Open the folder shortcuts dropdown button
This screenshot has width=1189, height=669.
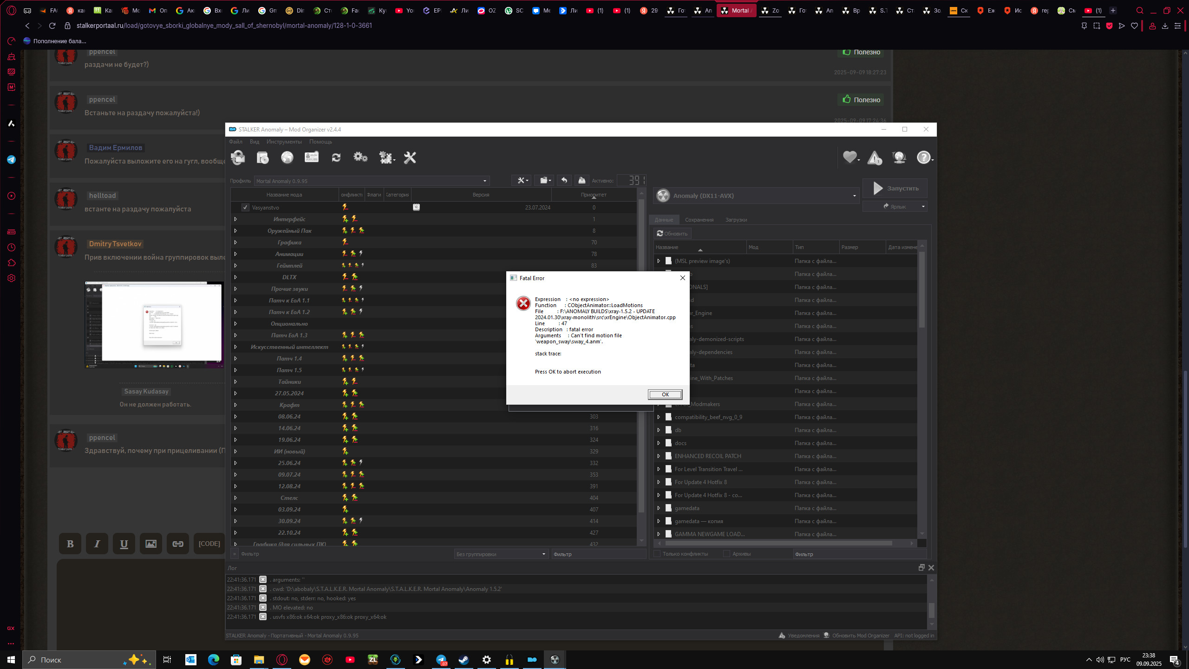point(544,181)
